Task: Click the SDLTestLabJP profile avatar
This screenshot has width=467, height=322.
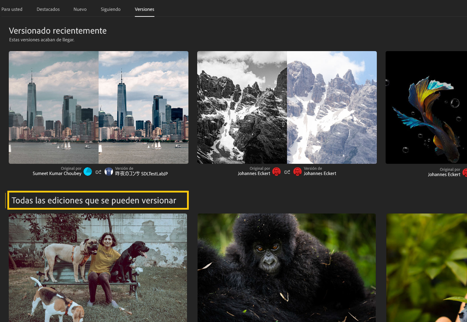Action: [109, 171]
